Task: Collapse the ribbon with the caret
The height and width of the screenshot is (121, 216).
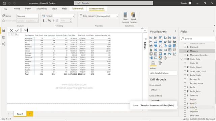Action: pyautogui.click(x=214, y=26)
